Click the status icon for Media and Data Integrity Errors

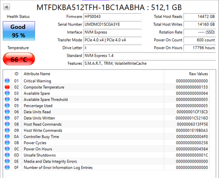[7, 161]
